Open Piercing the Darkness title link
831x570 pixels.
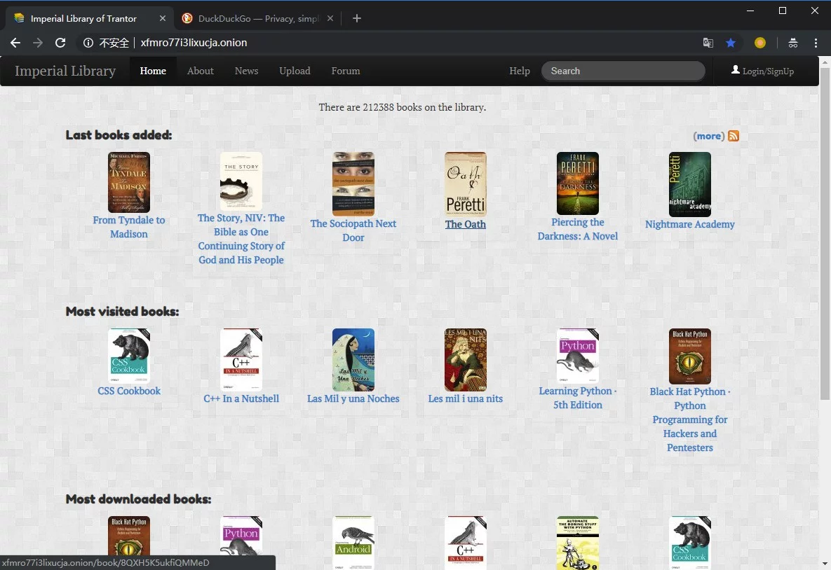tap(578, 229)
